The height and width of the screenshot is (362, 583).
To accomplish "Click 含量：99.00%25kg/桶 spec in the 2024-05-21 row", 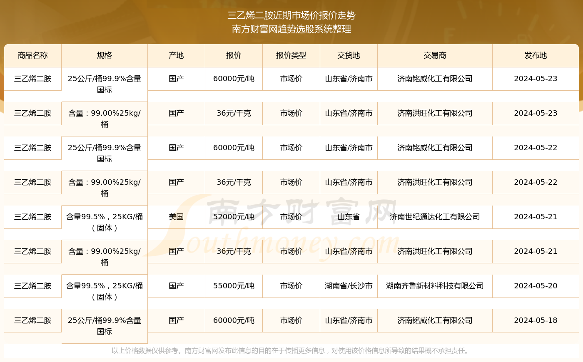I will click(105, 257).
